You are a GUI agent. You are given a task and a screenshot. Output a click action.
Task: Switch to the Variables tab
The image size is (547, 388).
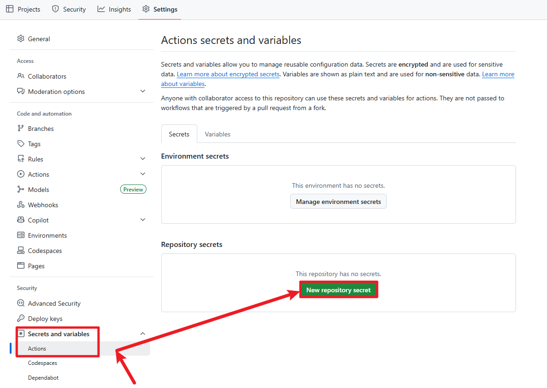click(x=218, y=134)
